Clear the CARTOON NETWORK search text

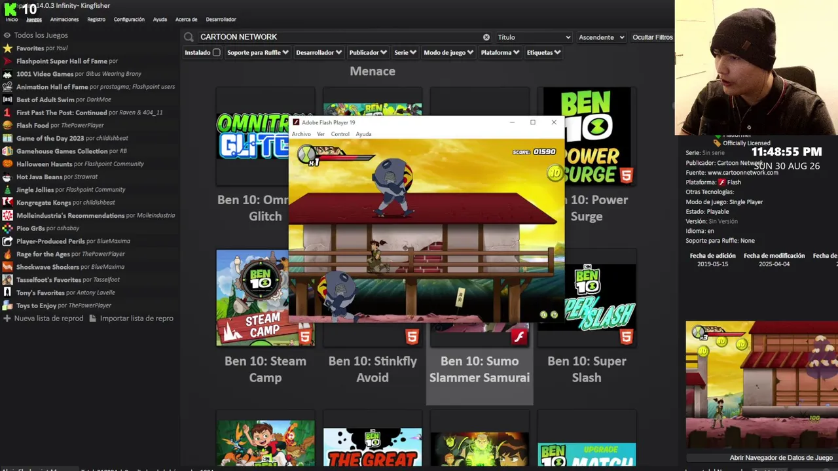point(486,37)
